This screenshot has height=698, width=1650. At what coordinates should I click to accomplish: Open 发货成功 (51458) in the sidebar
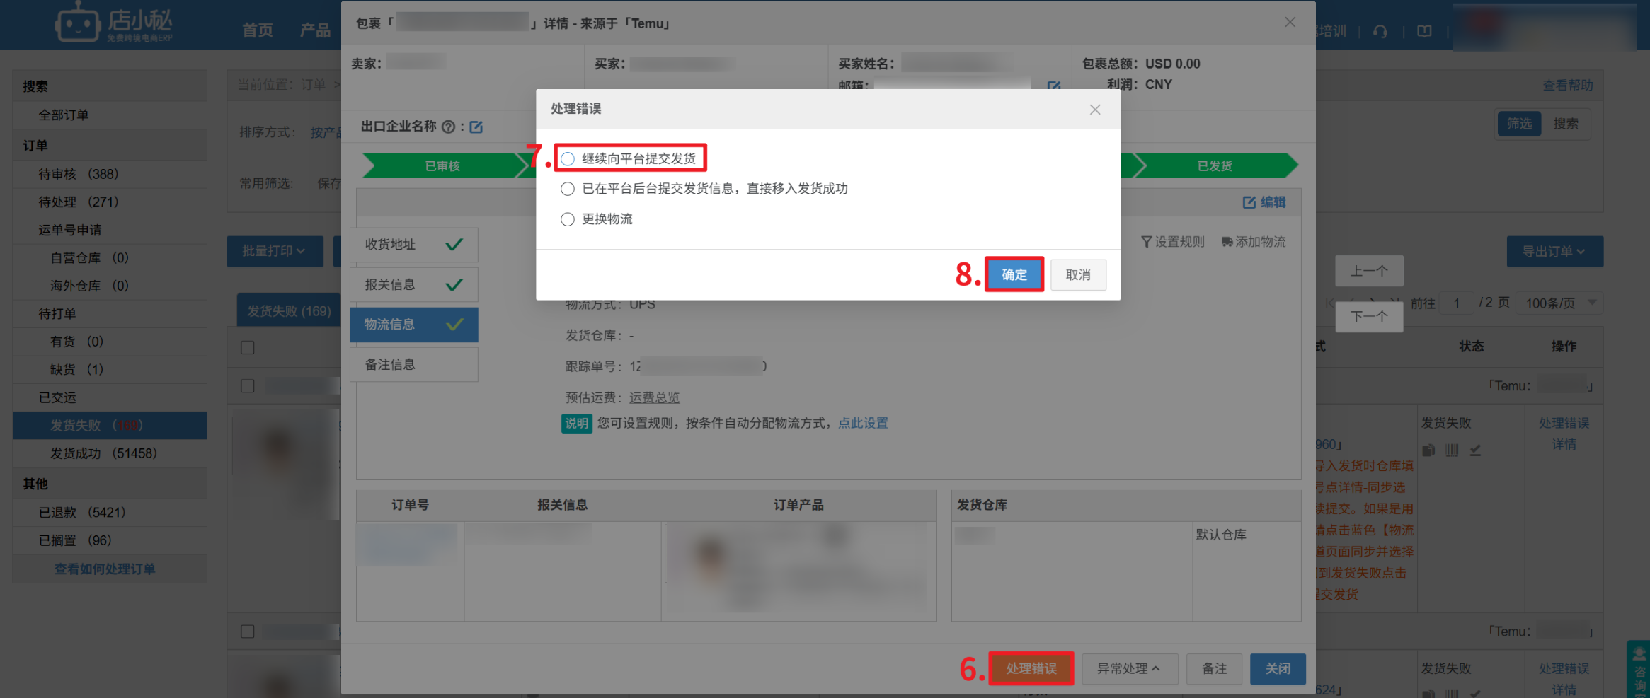(110, 453)
